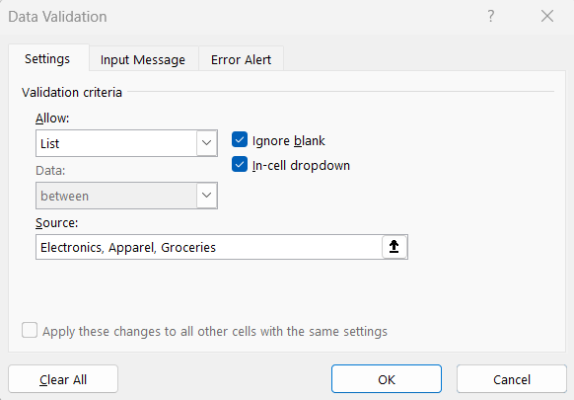Open the Allow combo box showing List

pyautogui.click(x=126, y=143)
